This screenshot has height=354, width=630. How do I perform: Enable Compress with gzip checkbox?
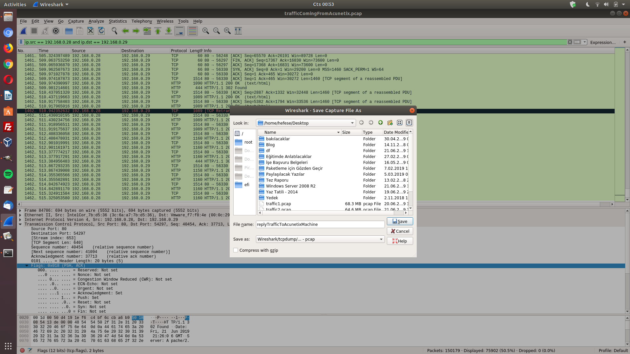[x=236, y=250]
